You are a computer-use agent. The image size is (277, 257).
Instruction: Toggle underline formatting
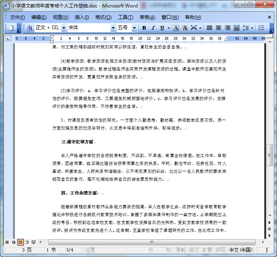pos(162,28)
